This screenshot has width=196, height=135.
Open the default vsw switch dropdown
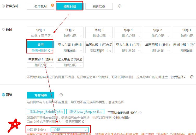point(85,112)
